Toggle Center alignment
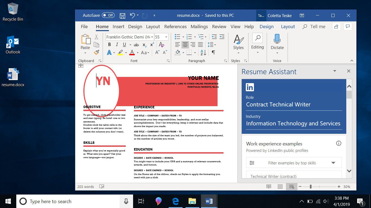 click(x=185, y=45)
